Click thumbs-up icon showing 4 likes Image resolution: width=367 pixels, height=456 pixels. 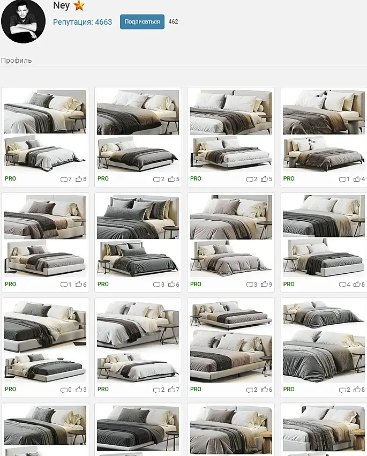pos(357,179)
